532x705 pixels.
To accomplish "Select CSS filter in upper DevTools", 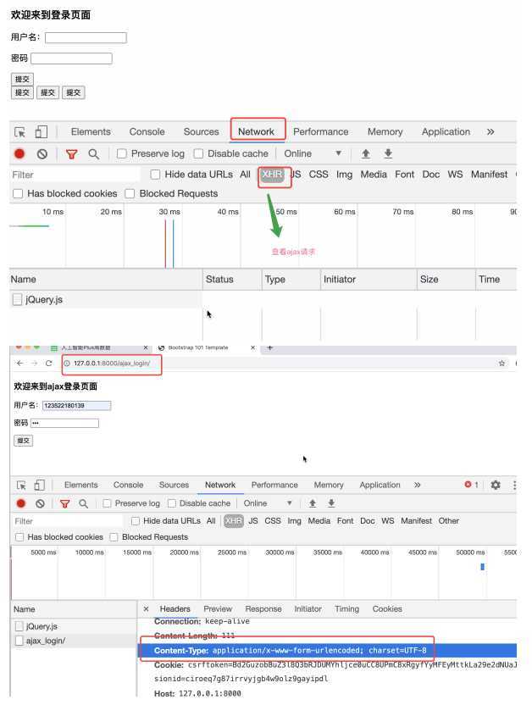I will point(319,175).
